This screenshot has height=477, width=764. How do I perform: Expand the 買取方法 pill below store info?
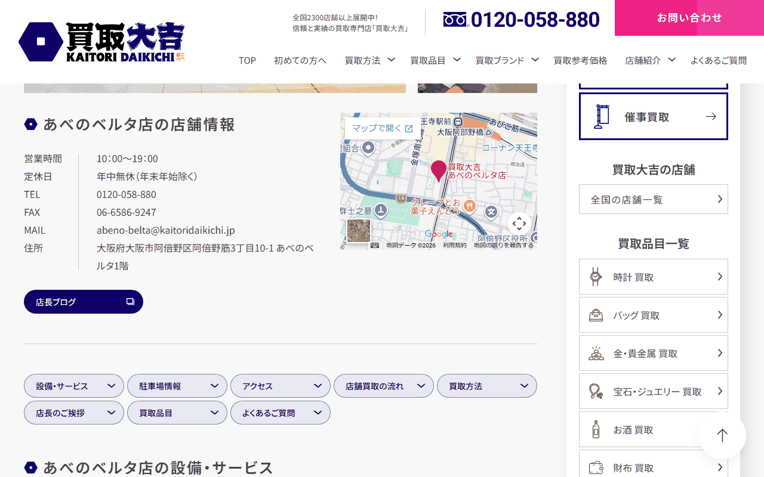[487, 386]
